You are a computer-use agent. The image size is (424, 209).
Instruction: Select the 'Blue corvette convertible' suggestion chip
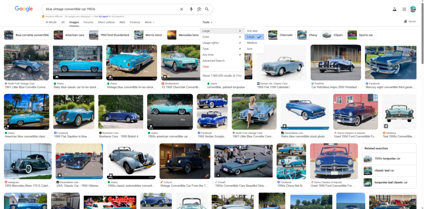coord(27,35)
